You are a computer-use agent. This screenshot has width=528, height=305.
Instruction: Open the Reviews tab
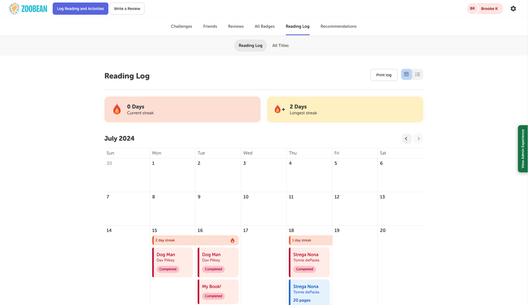236,26
